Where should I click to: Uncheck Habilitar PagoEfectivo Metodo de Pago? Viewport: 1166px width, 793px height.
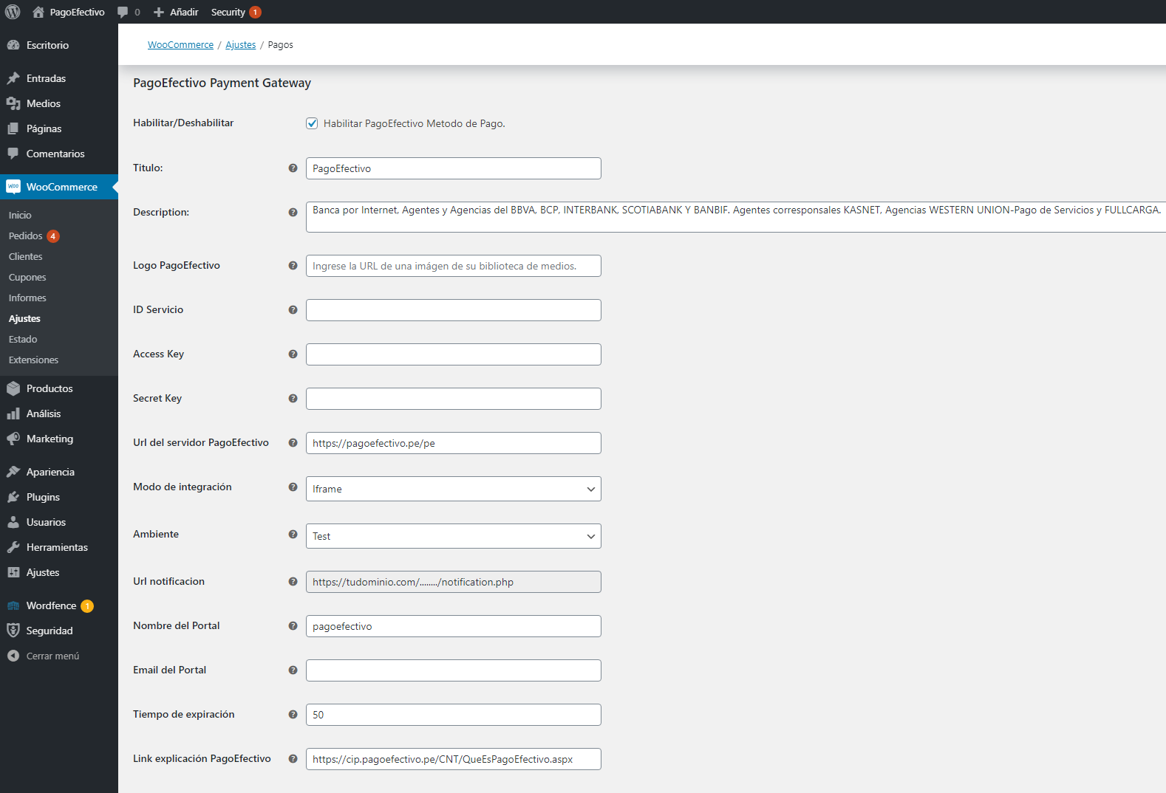tap(312, 123)
